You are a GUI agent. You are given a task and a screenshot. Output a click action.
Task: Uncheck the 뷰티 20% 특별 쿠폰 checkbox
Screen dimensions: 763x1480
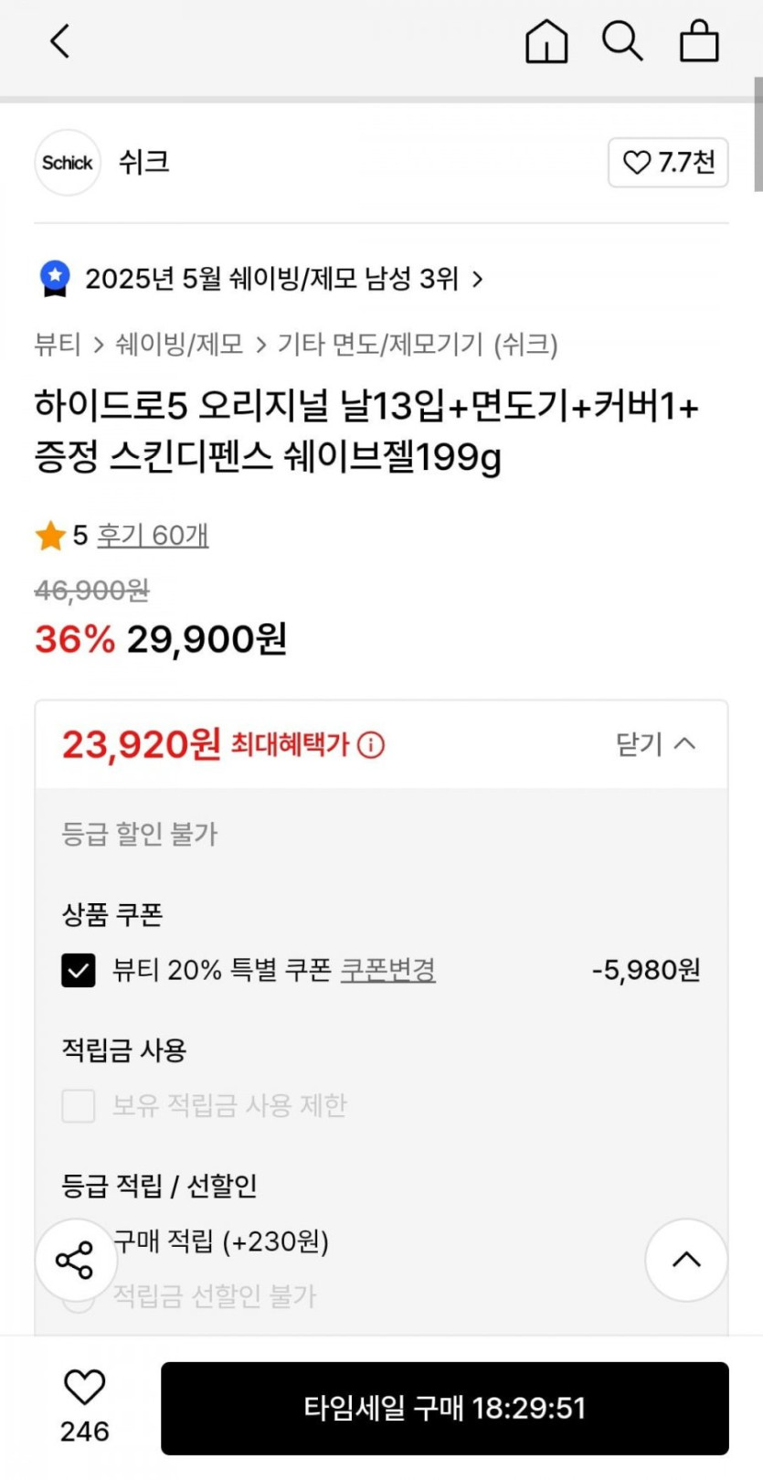coord(79,970)
